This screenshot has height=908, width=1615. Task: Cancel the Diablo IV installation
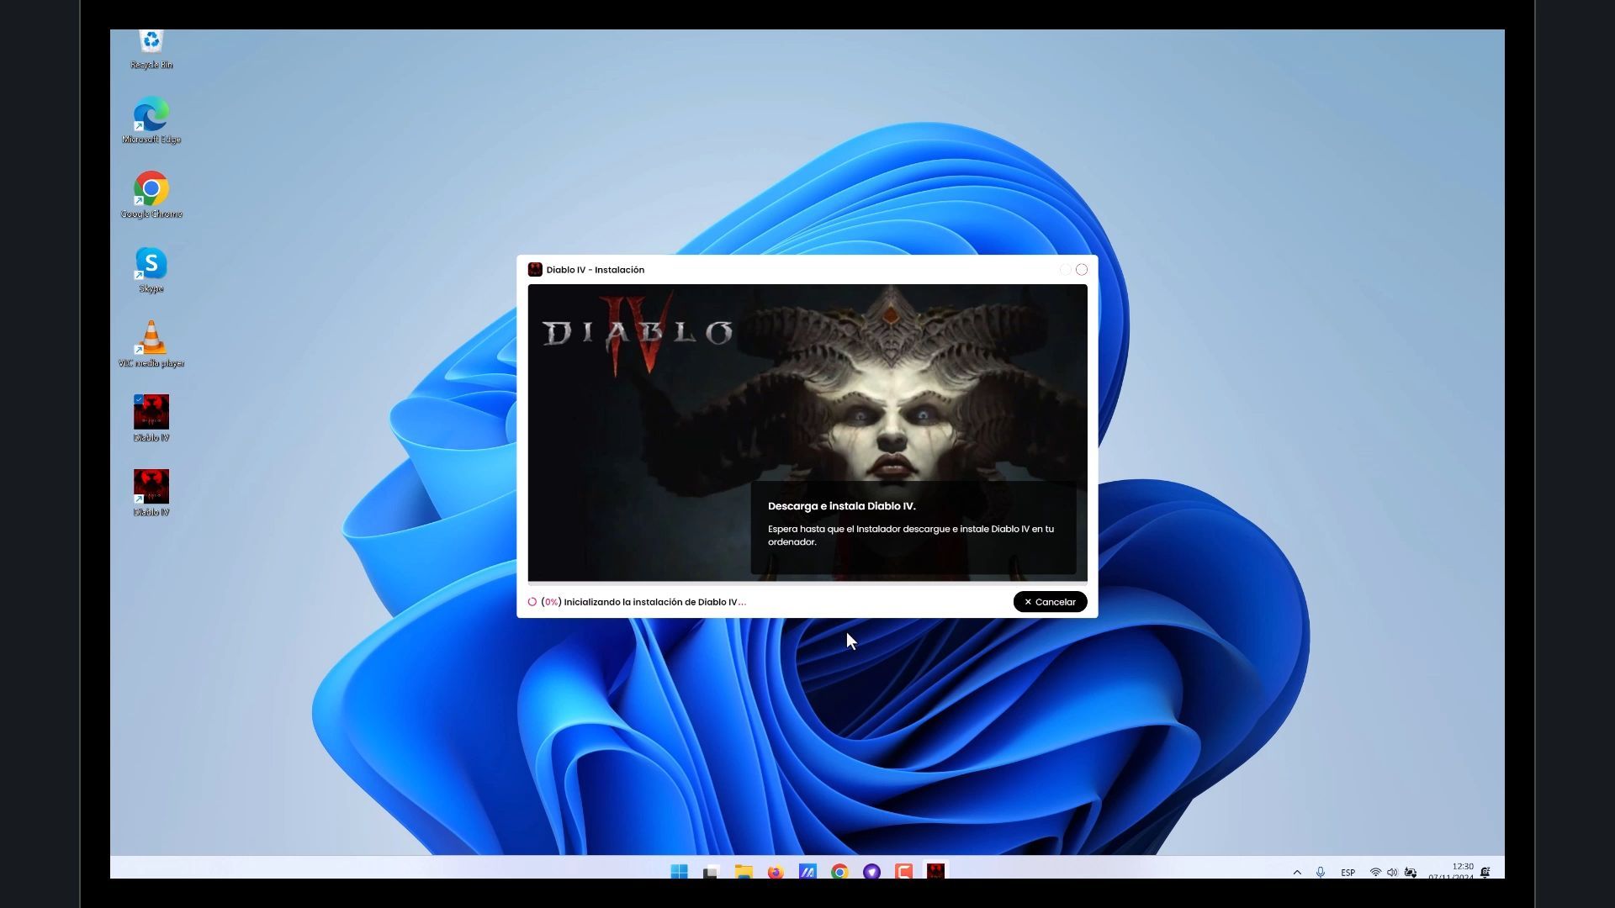coord(1050,602)
